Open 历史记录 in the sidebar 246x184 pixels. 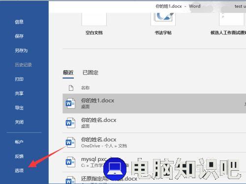[23, 65]
